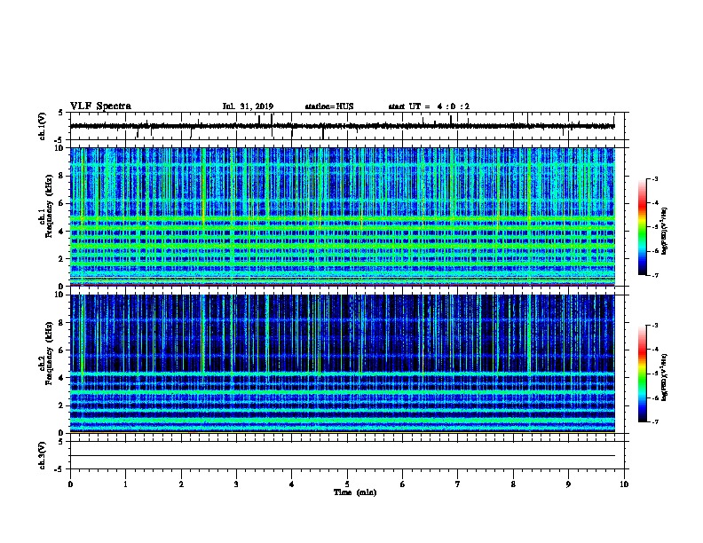The height and width of the screenshot is (543, 703).
Task: Click the time axis tick label "5"
Action: tap(347, 484)
